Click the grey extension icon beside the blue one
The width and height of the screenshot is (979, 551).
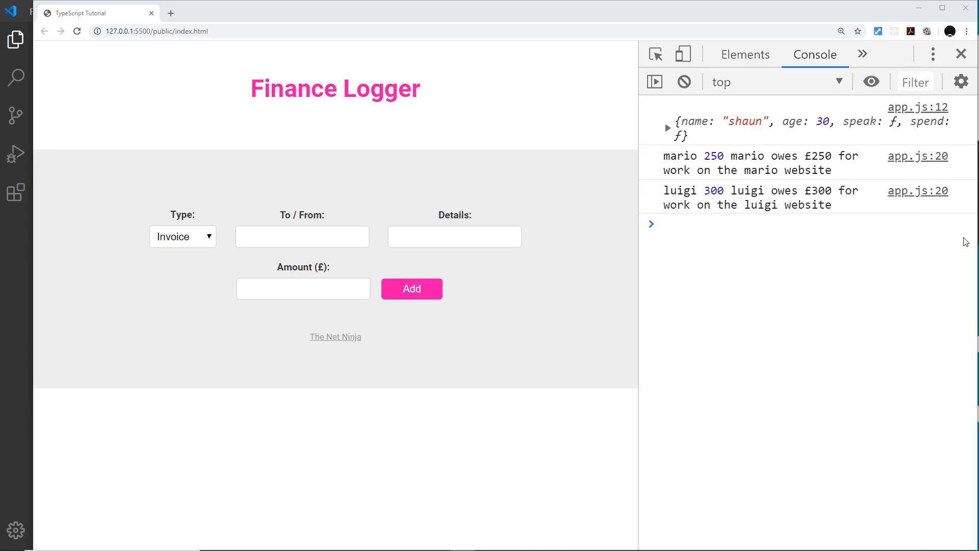click(894, 31)
